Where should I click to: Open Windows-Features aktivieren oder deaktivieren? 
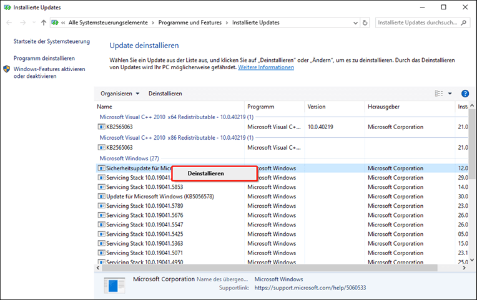49,72
